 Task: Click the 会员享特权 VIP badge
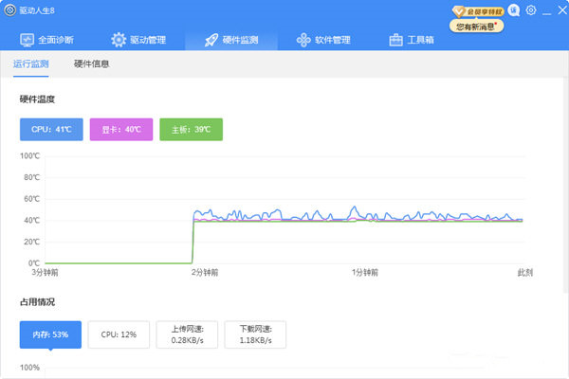pyautogui.click(x=477, y=11)
